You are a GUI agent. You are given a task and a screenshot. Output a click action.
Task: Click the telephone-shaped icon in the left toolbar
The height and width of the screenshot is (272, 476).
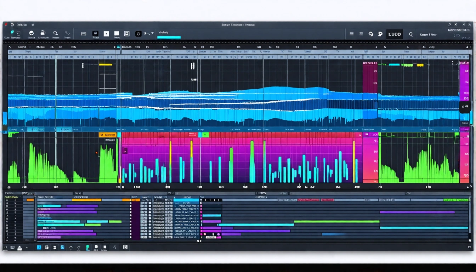pyautogui.click(x=67, y=33)
